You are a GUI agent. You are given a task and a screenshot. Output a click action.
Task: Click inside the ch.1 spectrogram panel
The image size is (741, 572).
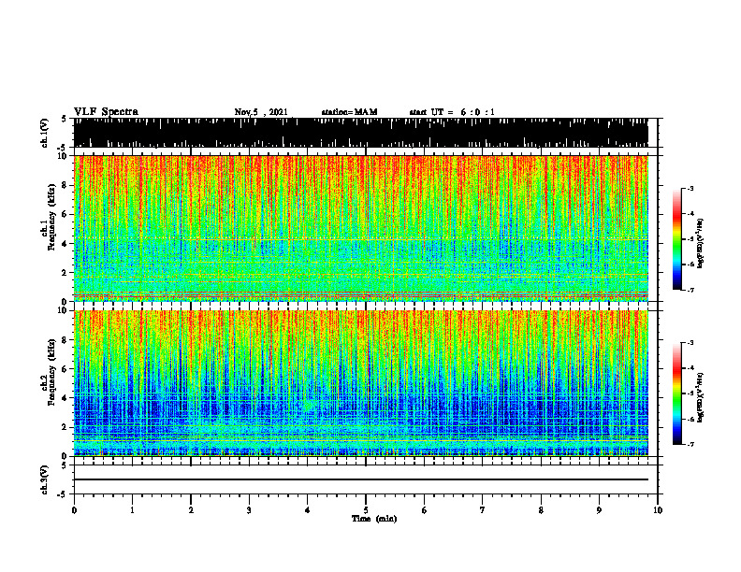click(361, 228)
